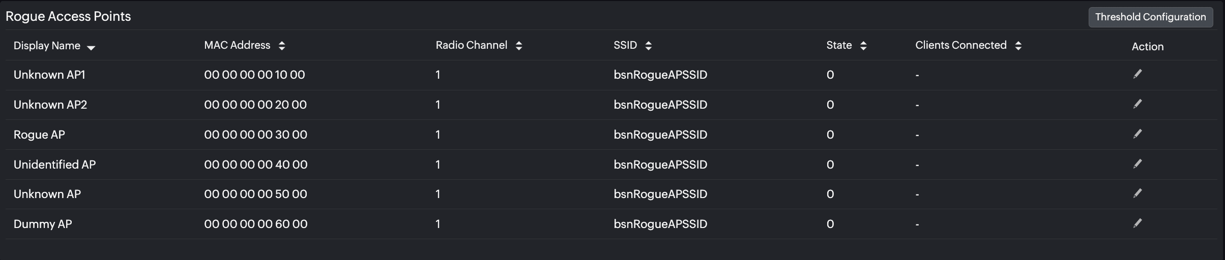Edit the Dummy AP entry
The image size is (1225, 260).
click(1137, 223)
